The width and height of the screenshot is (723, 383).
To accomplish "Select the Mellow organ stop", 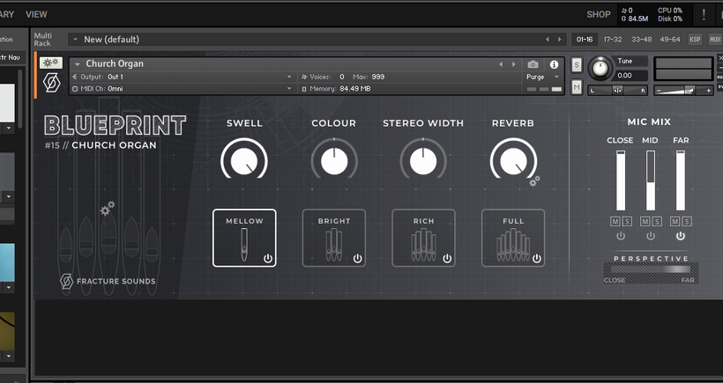I will pyautogui.click(x=244, y=238).
